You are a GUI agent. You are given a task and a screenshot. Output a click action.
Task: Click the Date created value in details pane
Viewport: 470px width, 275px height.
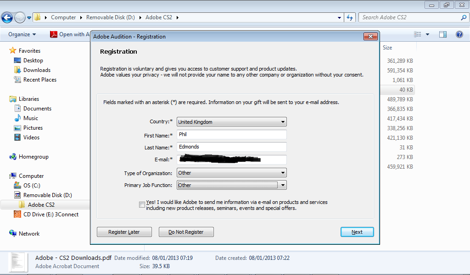[x=269, y=258]
